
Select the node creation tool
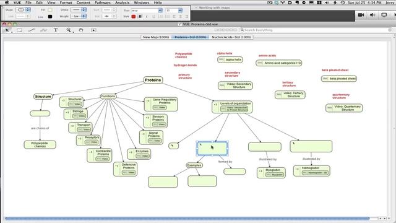(19, 30)
